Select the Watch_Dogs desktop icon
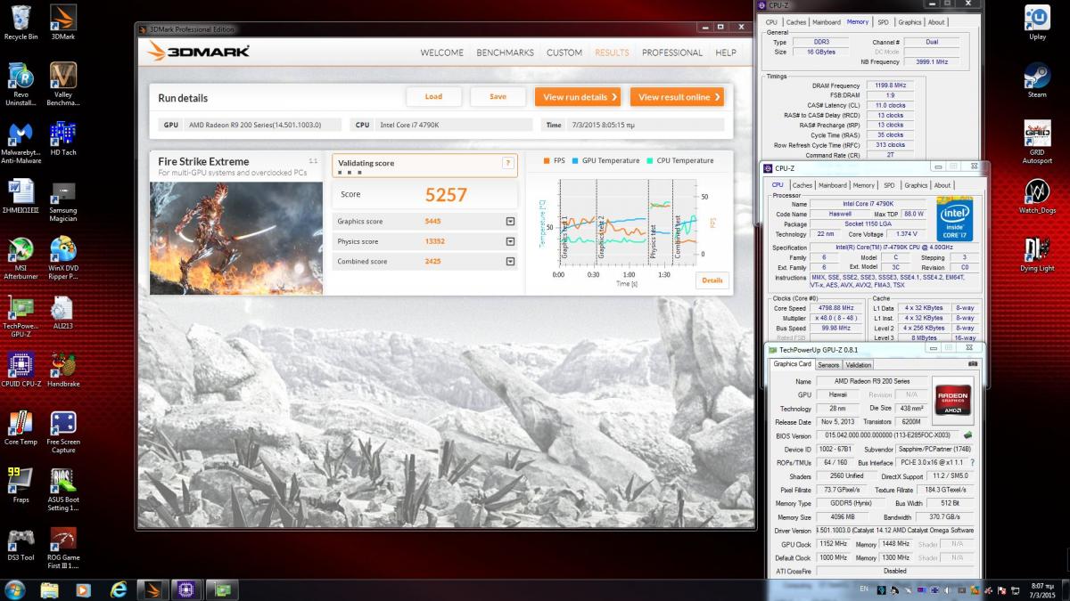Screen dimensions: 1070x601 1037,197
